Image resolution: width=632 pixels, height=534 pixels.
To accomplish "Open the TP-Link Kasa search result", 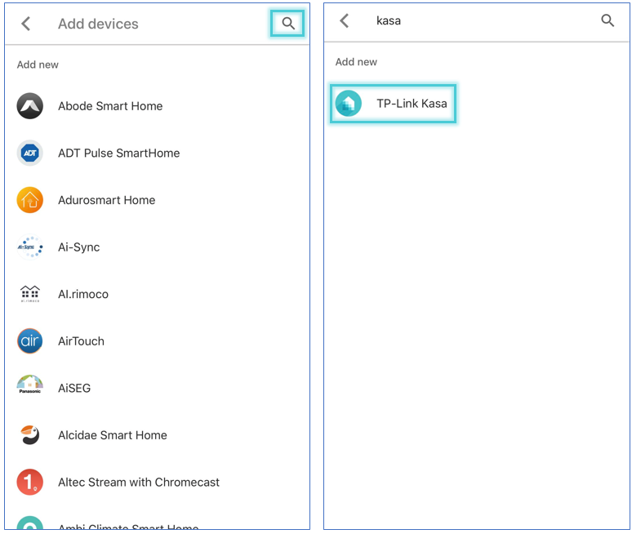I will [x=393, y=104].
